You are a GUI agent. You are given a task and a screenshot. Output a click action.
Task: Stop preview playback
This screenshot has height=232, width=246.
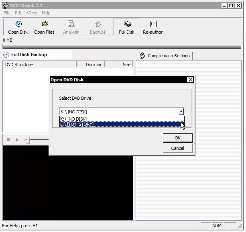pos(8,139)
